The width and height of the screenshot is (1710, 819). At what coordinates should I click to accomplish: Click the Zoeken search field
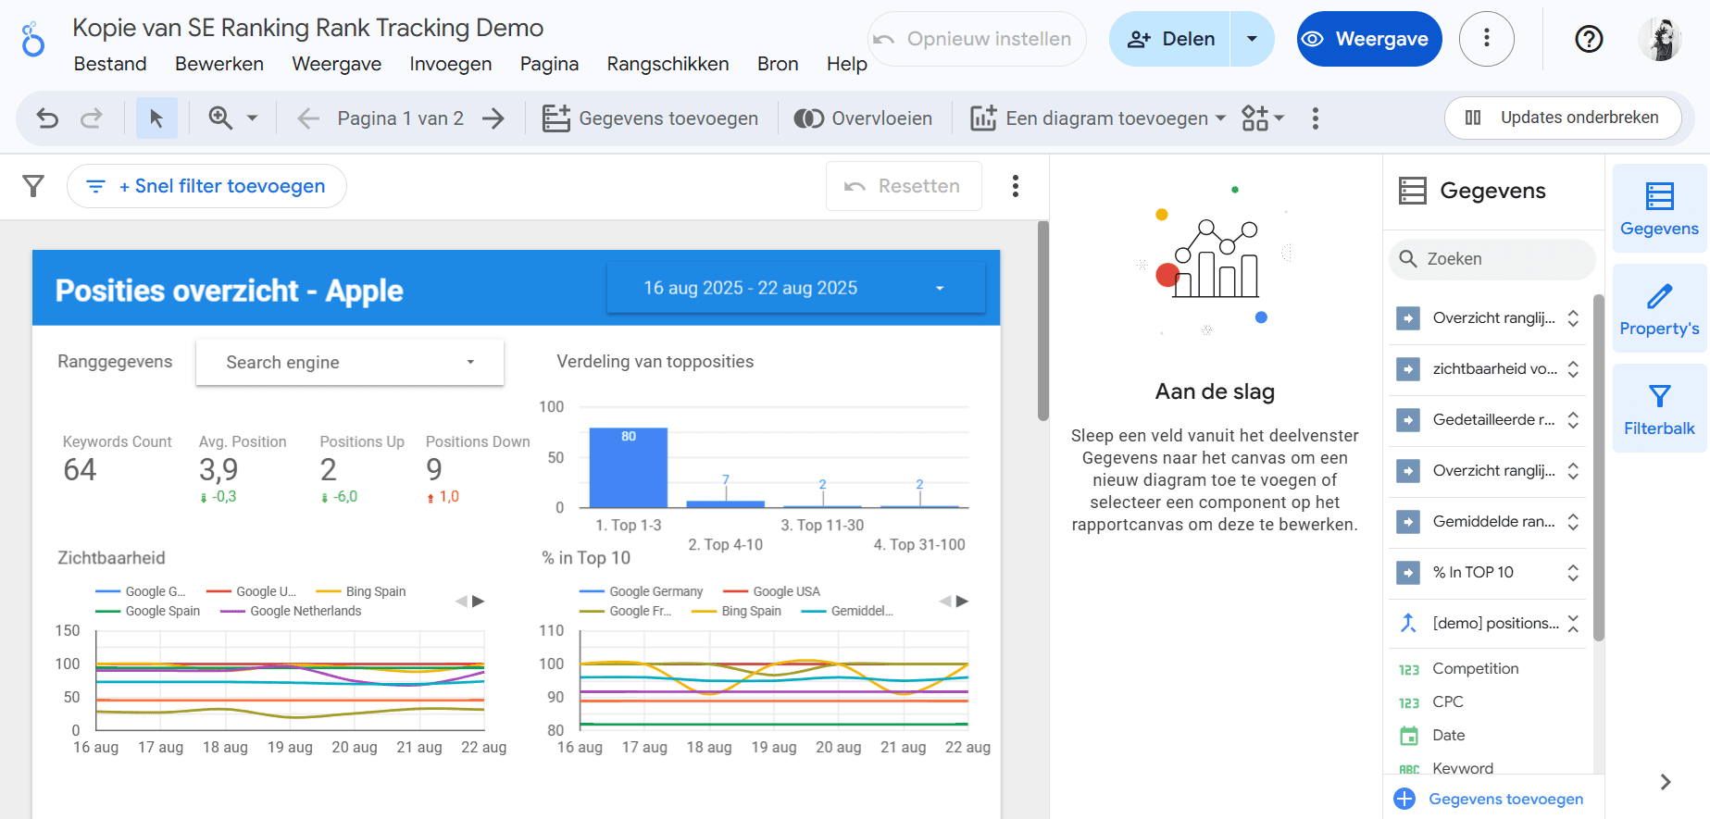coord(1492,259)
